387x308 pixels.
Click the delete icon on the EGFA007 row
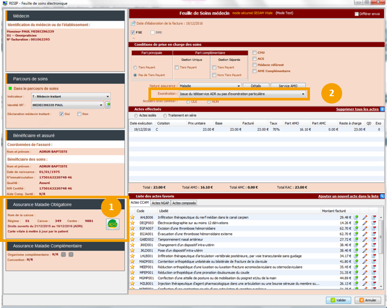coord(374,228)
